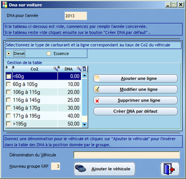Tick the checkbox for 171g à 195g

tap(8, 116)
